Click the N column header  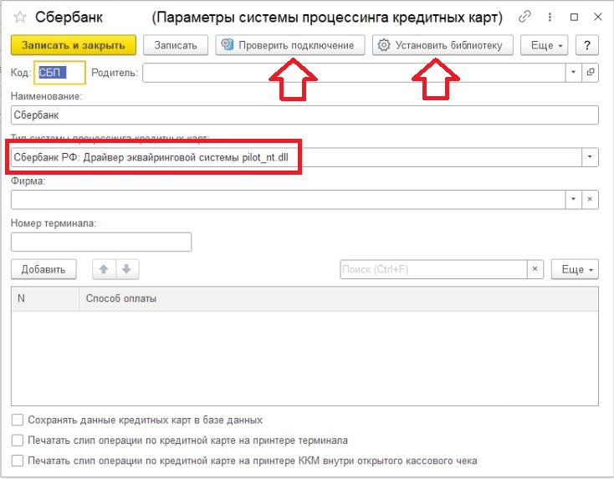45,298
